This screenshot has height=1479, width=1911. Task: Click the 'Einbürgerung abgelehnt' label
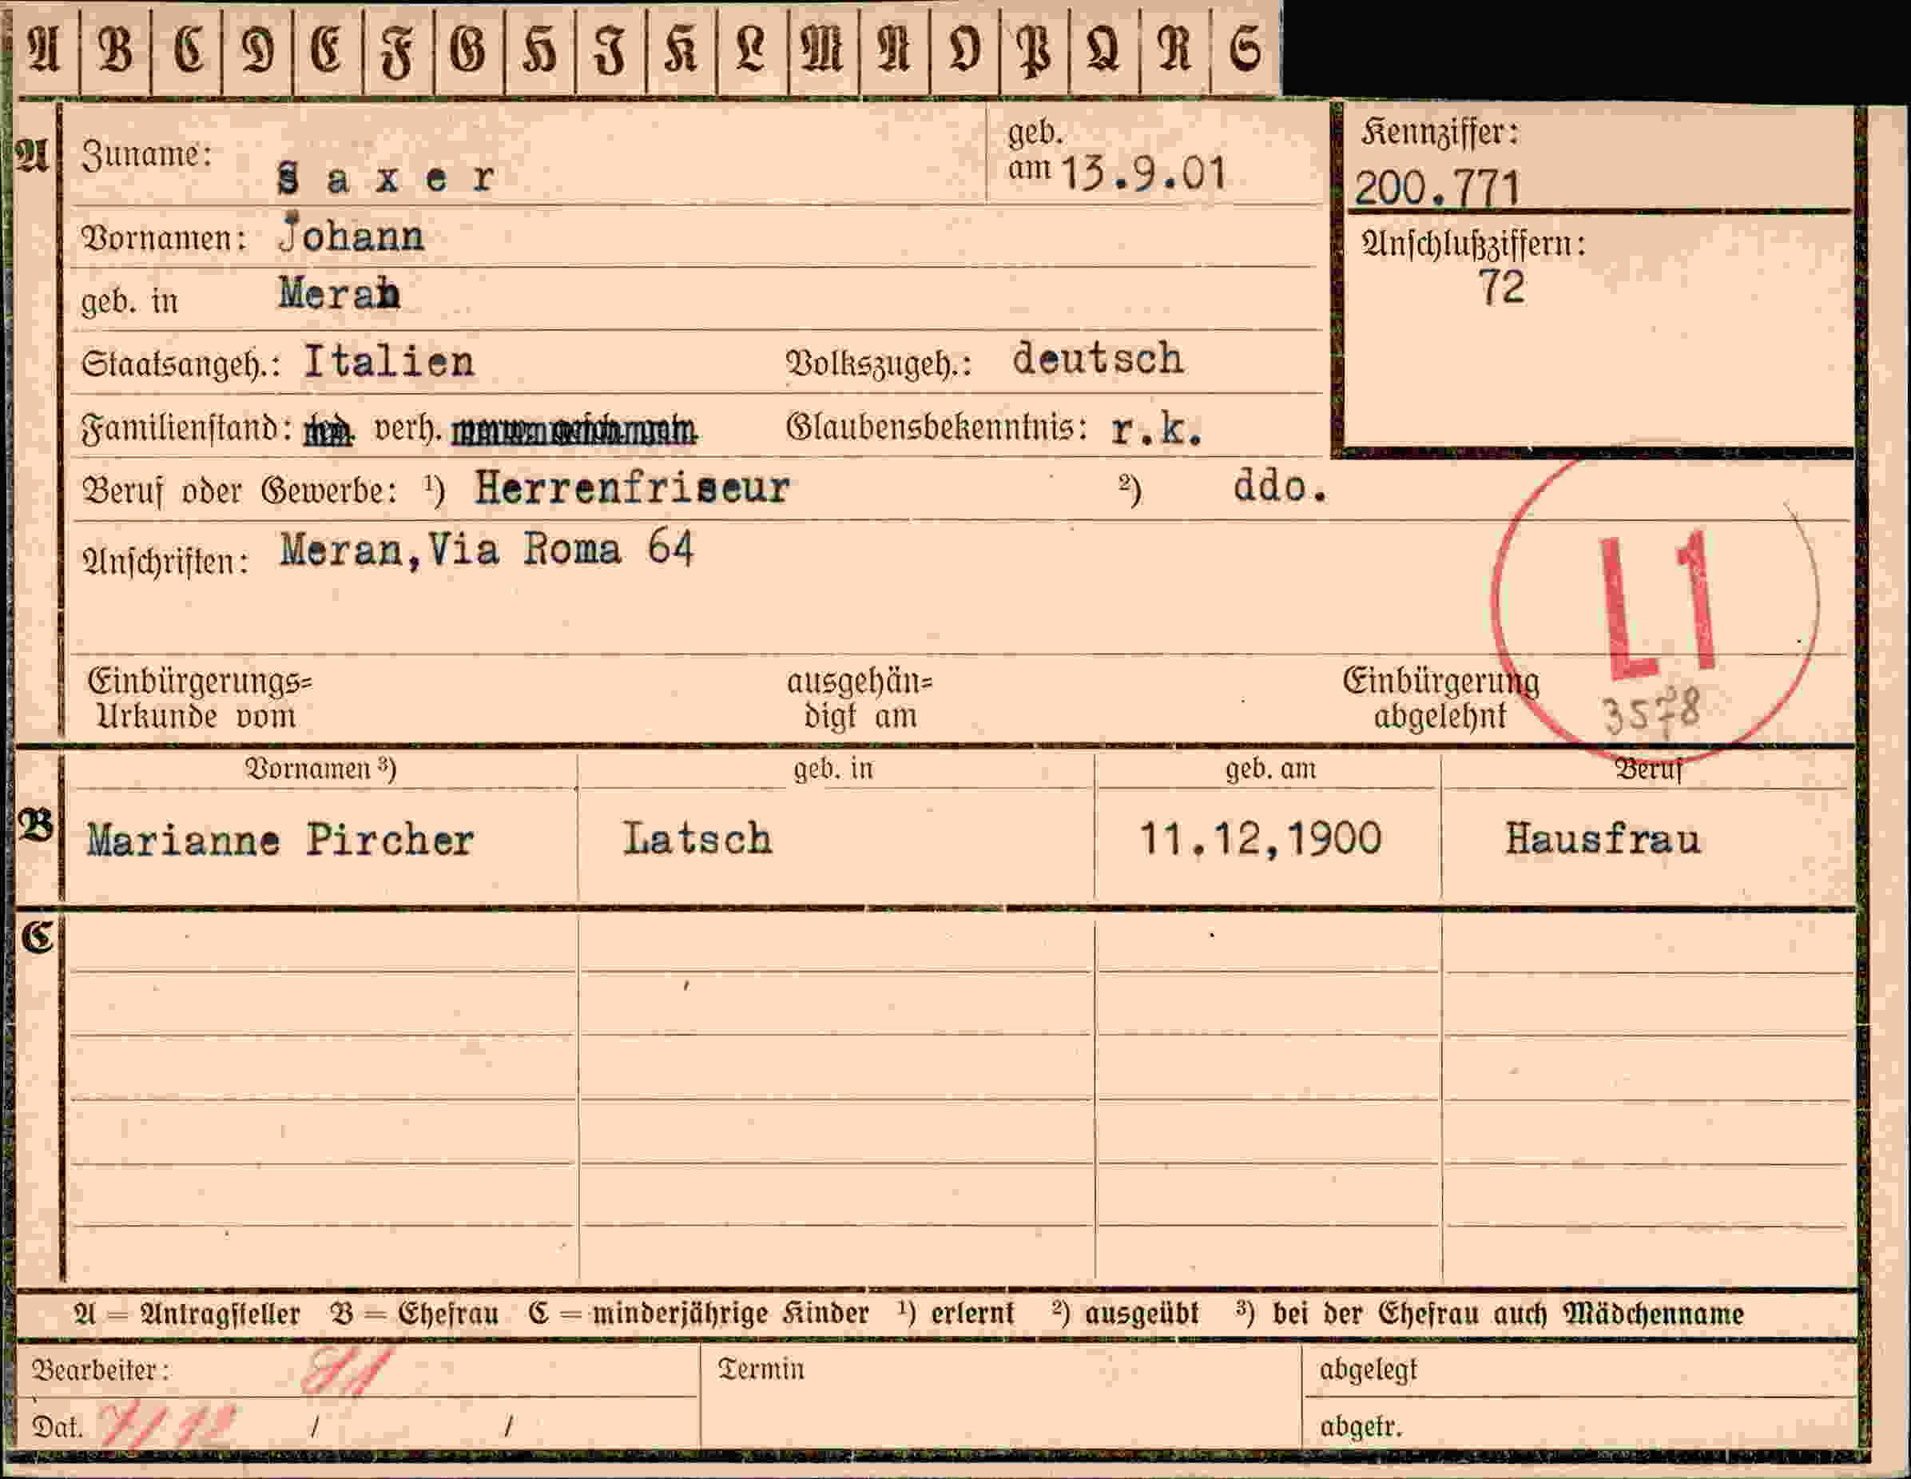[x=1440, y=698]
